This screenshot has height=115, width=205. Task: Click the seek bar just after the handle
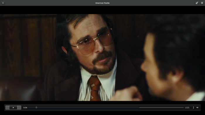click(x=39, y=108)
